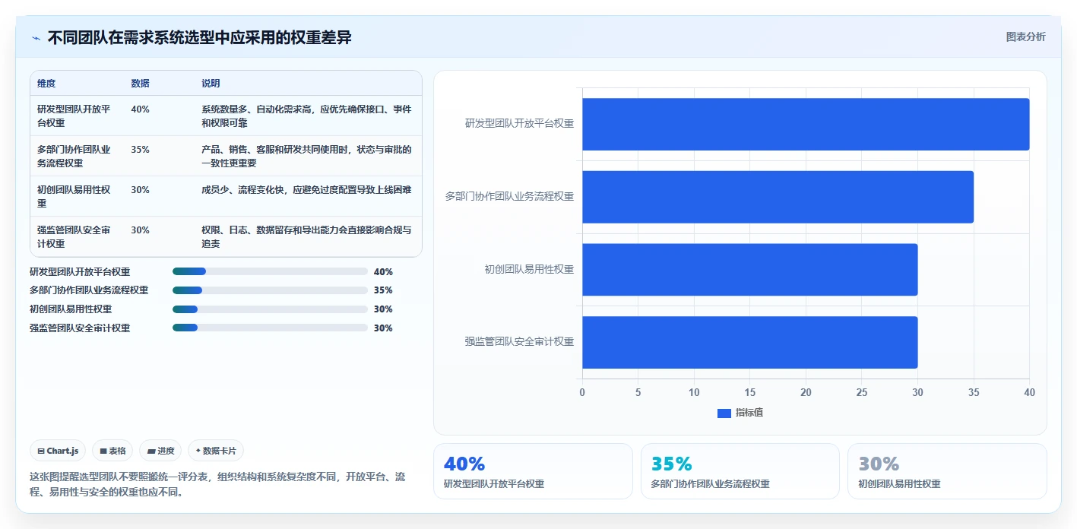Image resolution: width=1077 pixels, height=529 pixels.
Task: Click the 多部门协作团队业务流程权重 chart bar
Action: 778,197
